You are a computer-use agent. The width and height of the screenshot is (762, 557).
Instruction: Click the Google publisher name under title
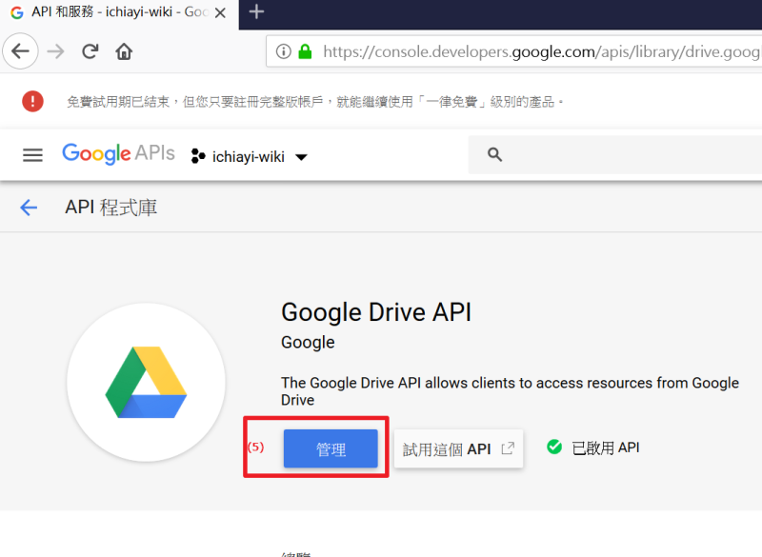[x=308, y=343]
